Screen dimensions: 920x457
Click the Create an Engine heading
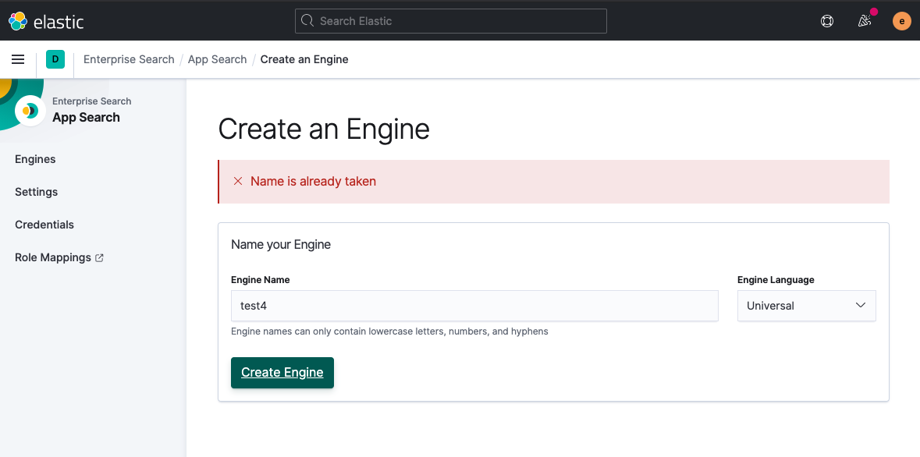(x=324, y=129)
